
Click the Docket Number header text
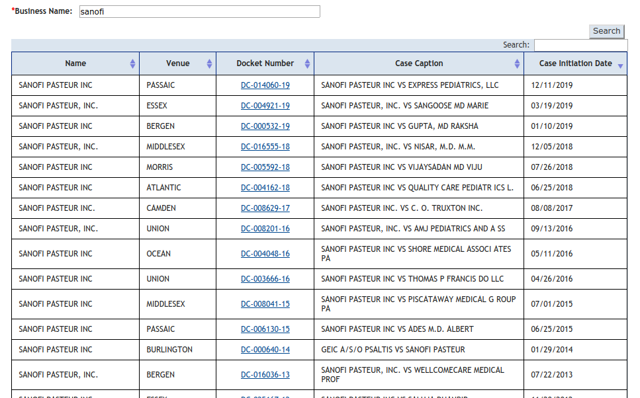[x=265, y=63]
